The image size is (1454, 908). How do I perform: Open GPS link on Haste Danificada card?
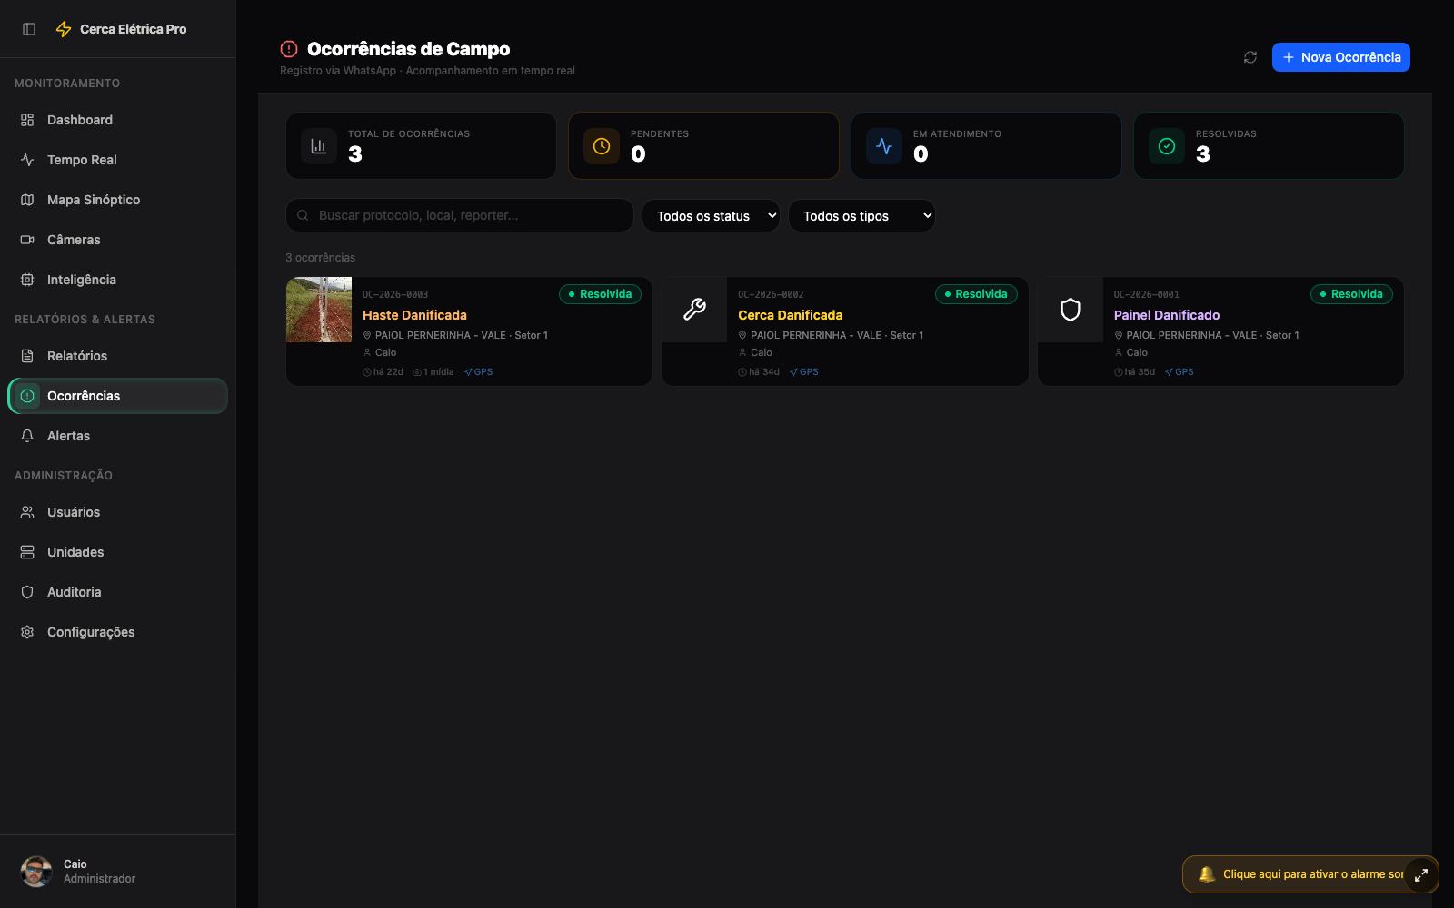tap(479, 372)
